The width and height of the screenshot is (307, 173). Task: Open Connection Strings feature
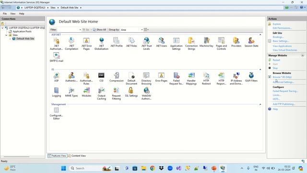[x=191, y=44]
